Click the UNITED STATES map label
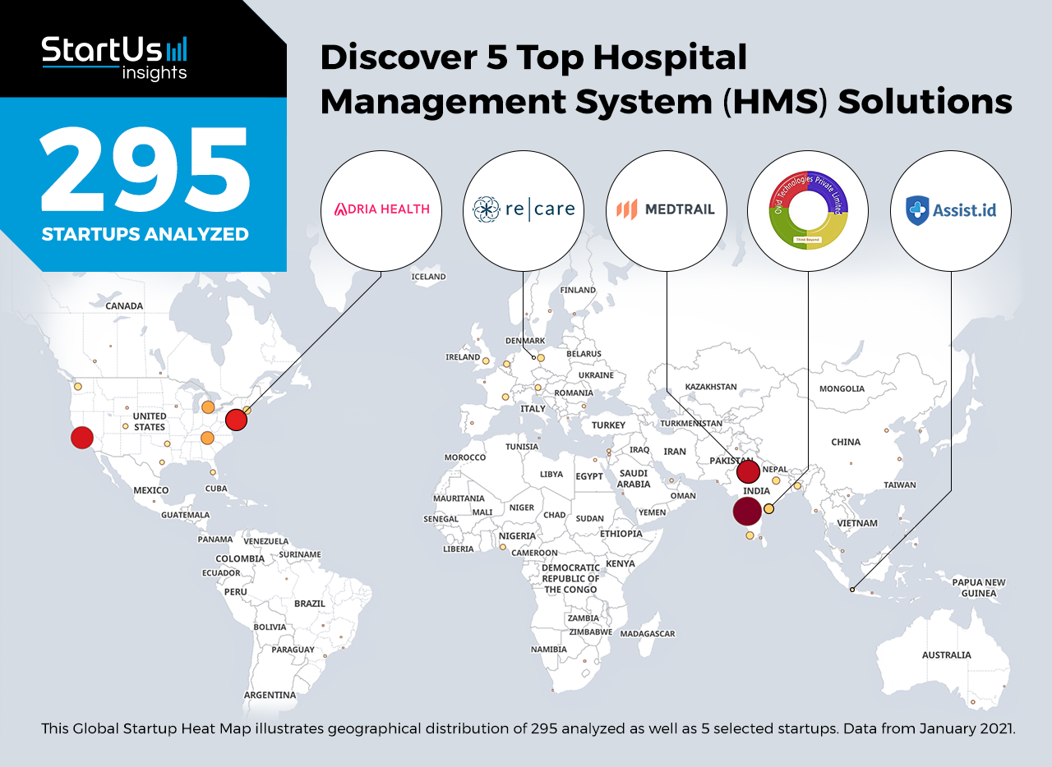The width and height of the screenshot is (1052, 767). click(x=150, y=421)
